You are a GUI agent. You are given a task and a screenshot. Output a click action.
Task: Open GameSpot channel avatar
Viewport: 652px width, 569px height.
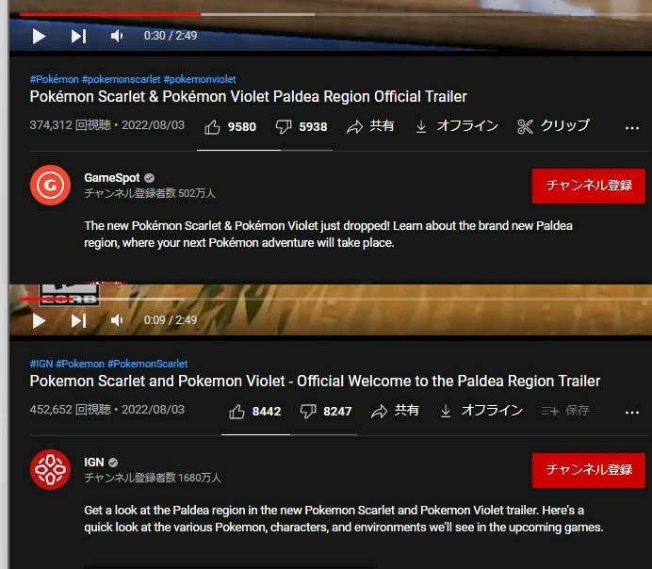click(x=50, y=185)
